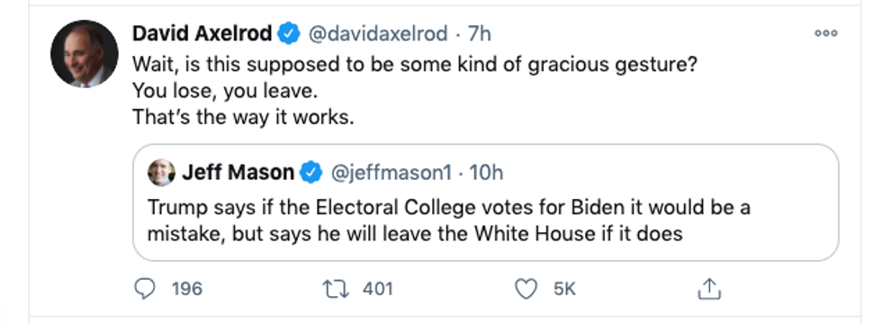Open the @jeffmason1 handle

(x=391, y=173)
